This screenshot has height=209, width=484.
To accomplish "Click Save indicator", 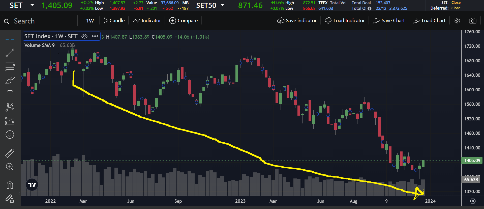I will [297, 21].
